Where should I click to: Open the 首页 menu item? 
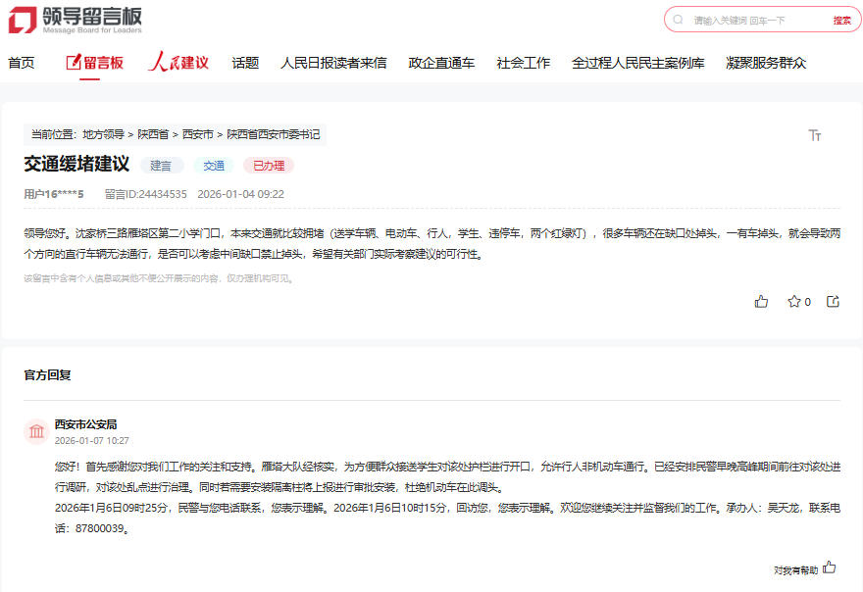(20, 61)
